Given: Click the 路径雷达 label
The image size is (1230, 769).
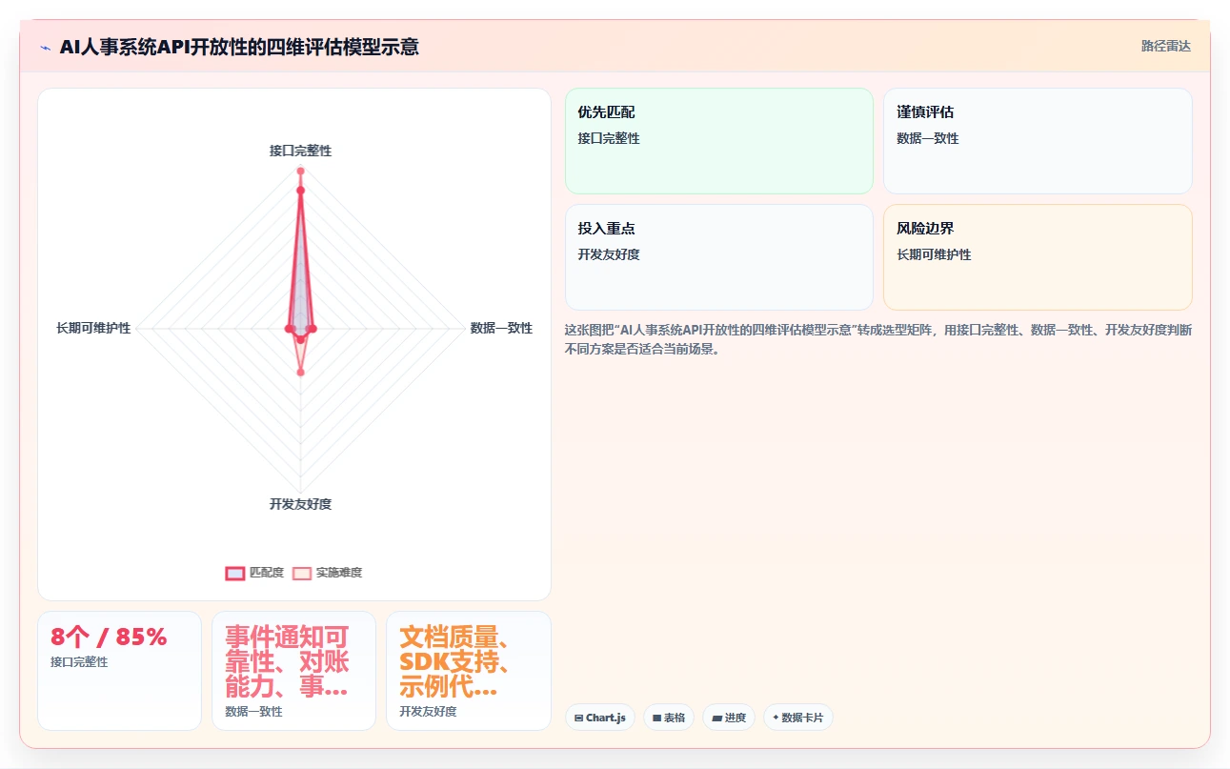Looking at the screenshot, I should pos(1166,46).
